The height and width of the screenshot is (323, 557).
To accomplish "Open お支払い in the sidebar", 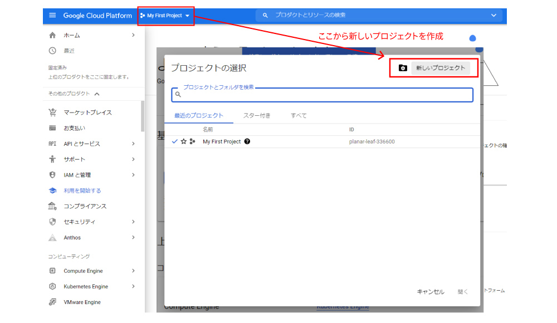I will 74,128.
